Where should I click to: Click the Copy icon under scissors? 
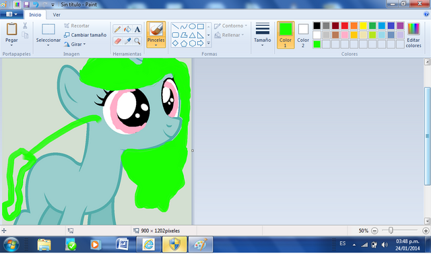[x=25, y=35]
